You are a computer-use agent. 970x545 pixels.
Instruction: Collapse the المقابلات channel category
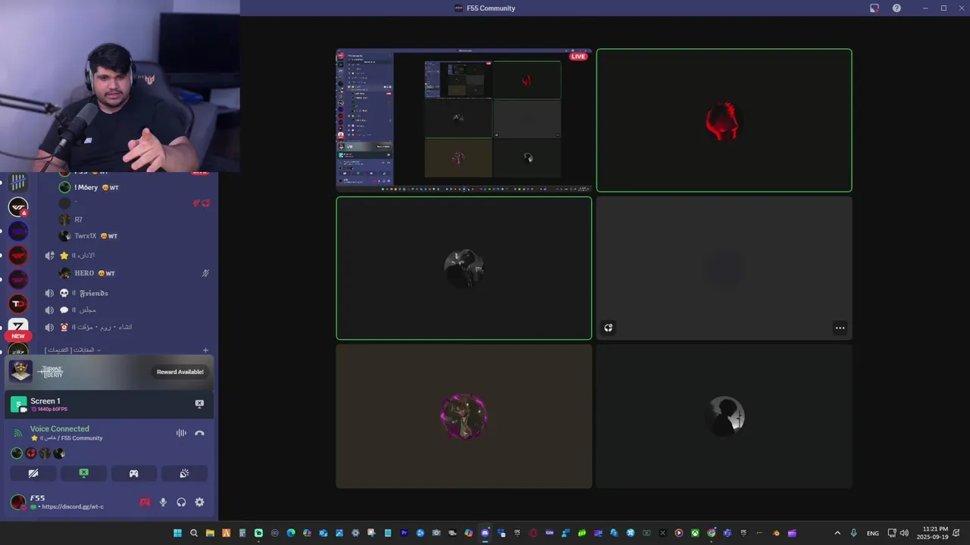73,350
